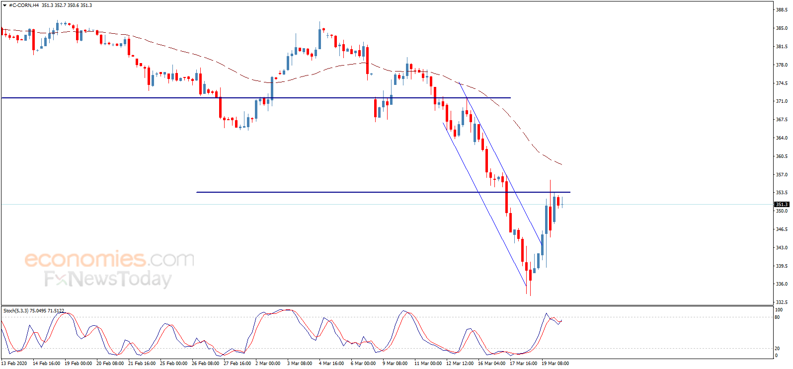Click the 21 Feb 16:00 time label
The image size is (793, 369).
click(x=142, y=364)
